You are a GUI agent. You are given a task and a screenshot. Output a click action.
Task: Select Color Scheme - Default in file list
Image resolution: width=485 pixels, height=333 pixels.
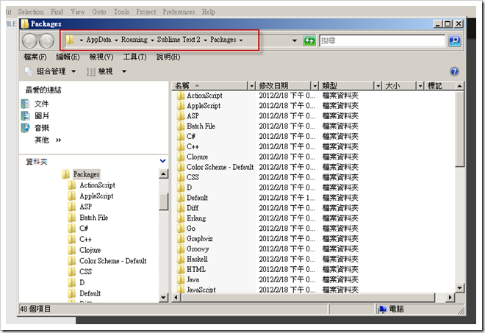click(220, 167)
